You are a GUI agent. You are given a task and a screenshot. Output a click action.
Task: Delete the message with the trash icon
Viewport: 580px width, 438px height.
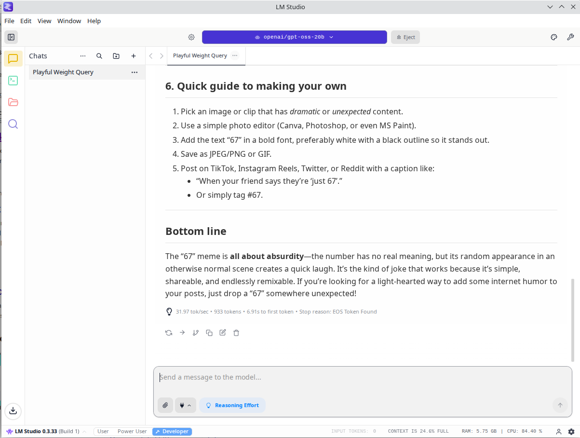(236, 333)
